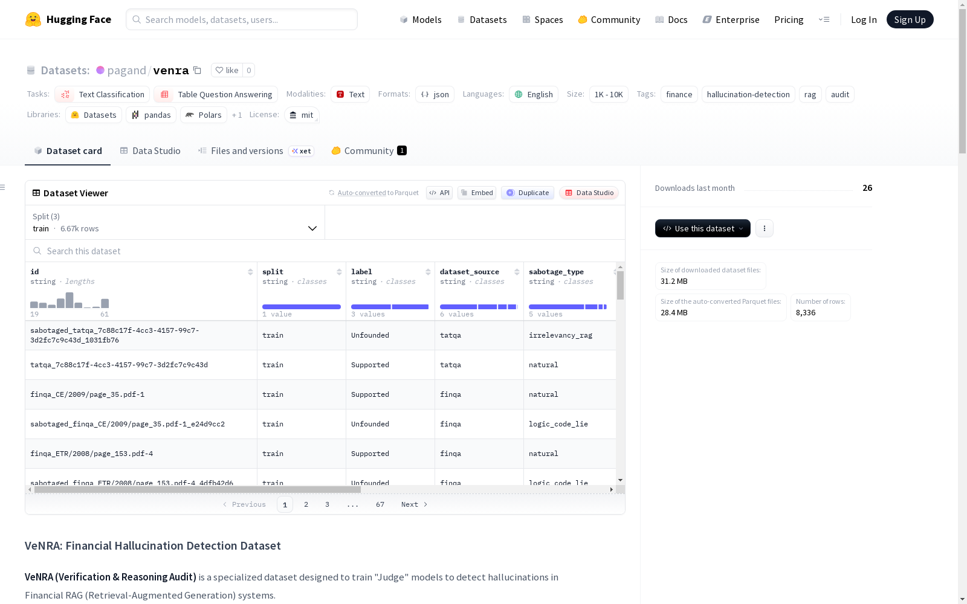967x604 pixels.
Task: Open the Files and versions tab
Action: coord(256,150)
